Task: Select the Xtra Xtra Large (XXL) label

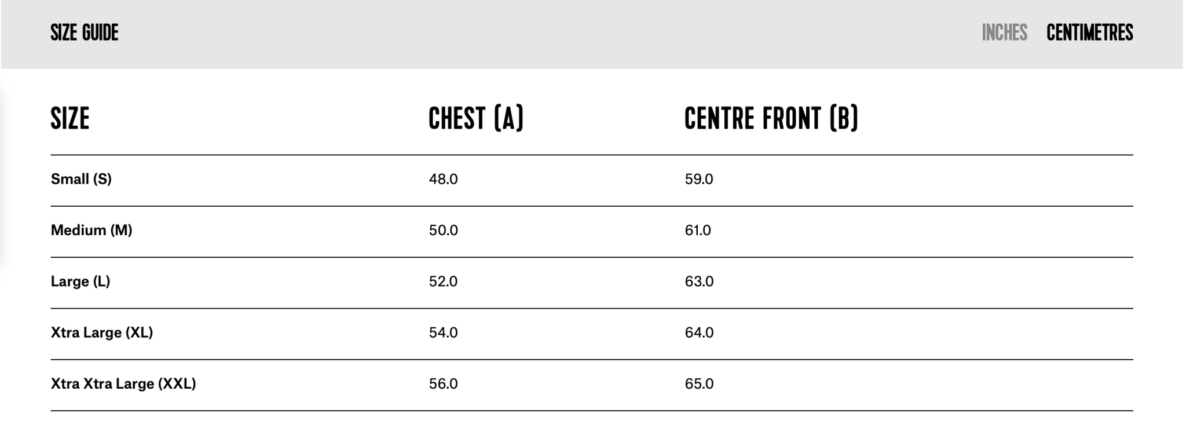Action: [x=123, y=384]
